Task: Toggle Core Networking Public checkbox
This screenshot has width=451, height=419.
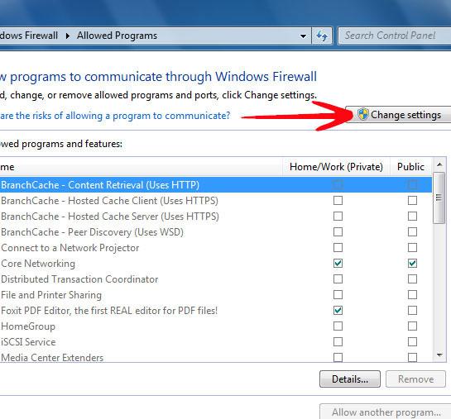Action: [412, 264]
